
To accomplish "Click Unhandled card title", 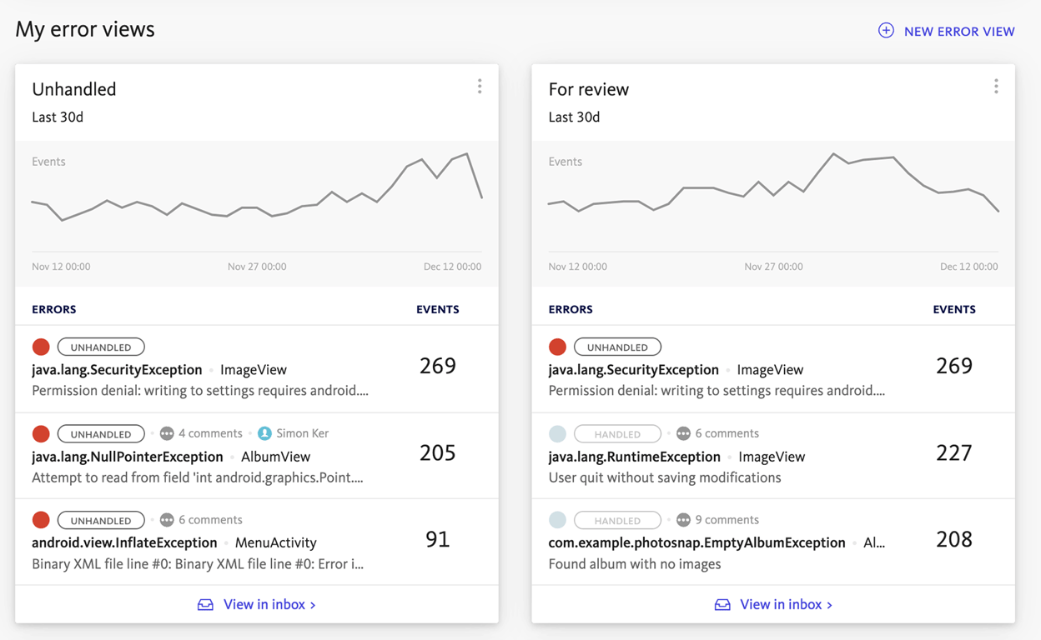I will click(74, 89).
